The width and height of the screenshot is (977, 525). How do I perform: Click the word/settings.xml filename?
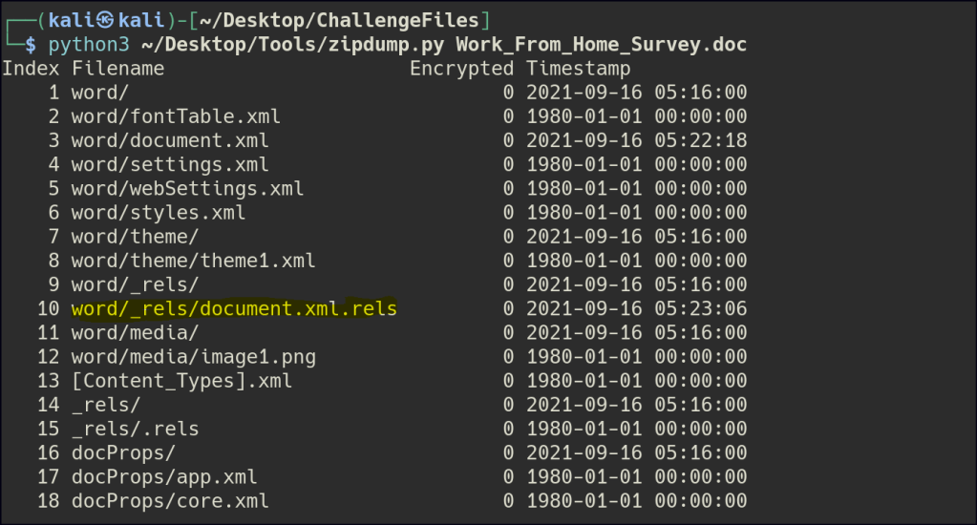[x=170, y=164]
